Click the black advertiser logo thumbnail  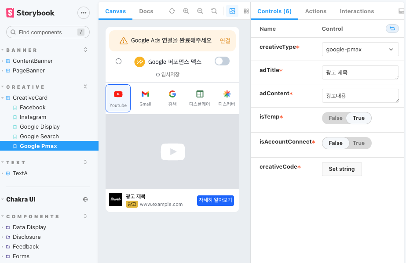(116, 199)
